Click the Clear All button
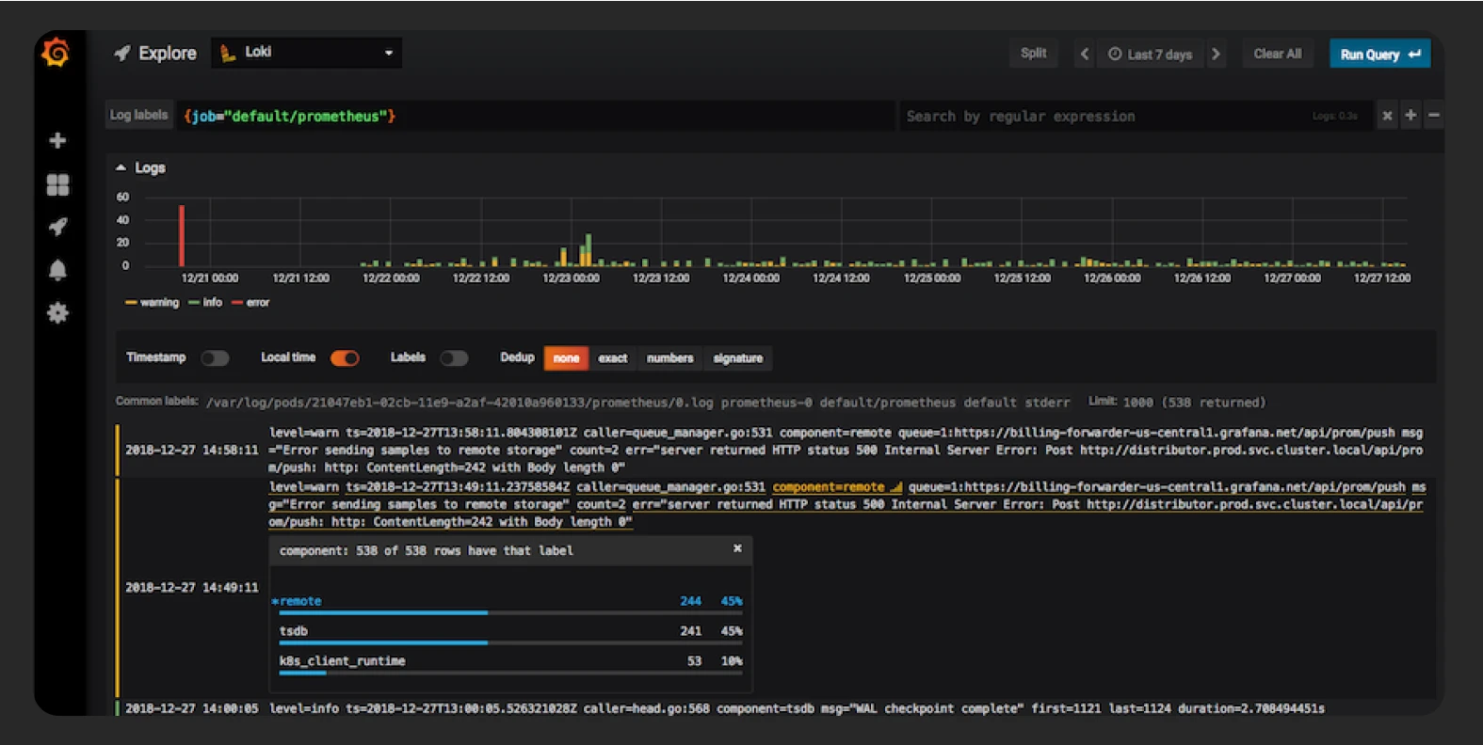1483x745 pixels. point(1277,54)
